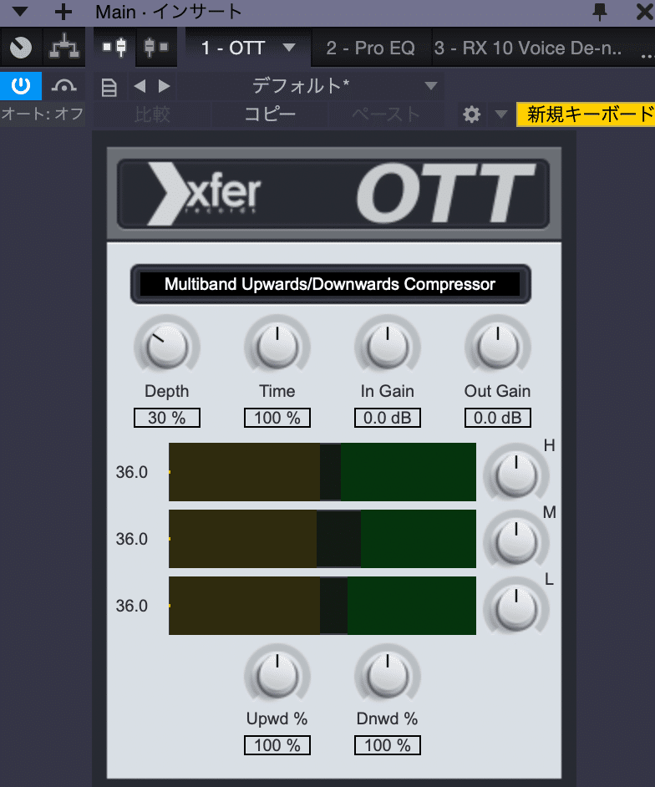Click the Dnwd % knob
The height and width of the screenshot is (787, 655).
(388, 675)
